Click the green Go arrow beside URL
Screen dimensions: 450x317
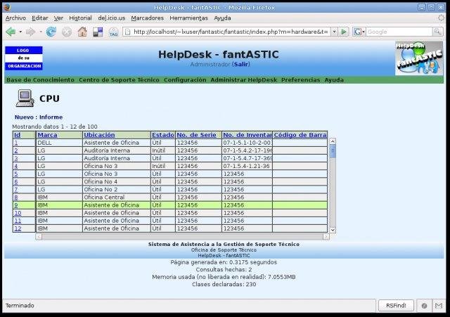click(x=344, y=32)
